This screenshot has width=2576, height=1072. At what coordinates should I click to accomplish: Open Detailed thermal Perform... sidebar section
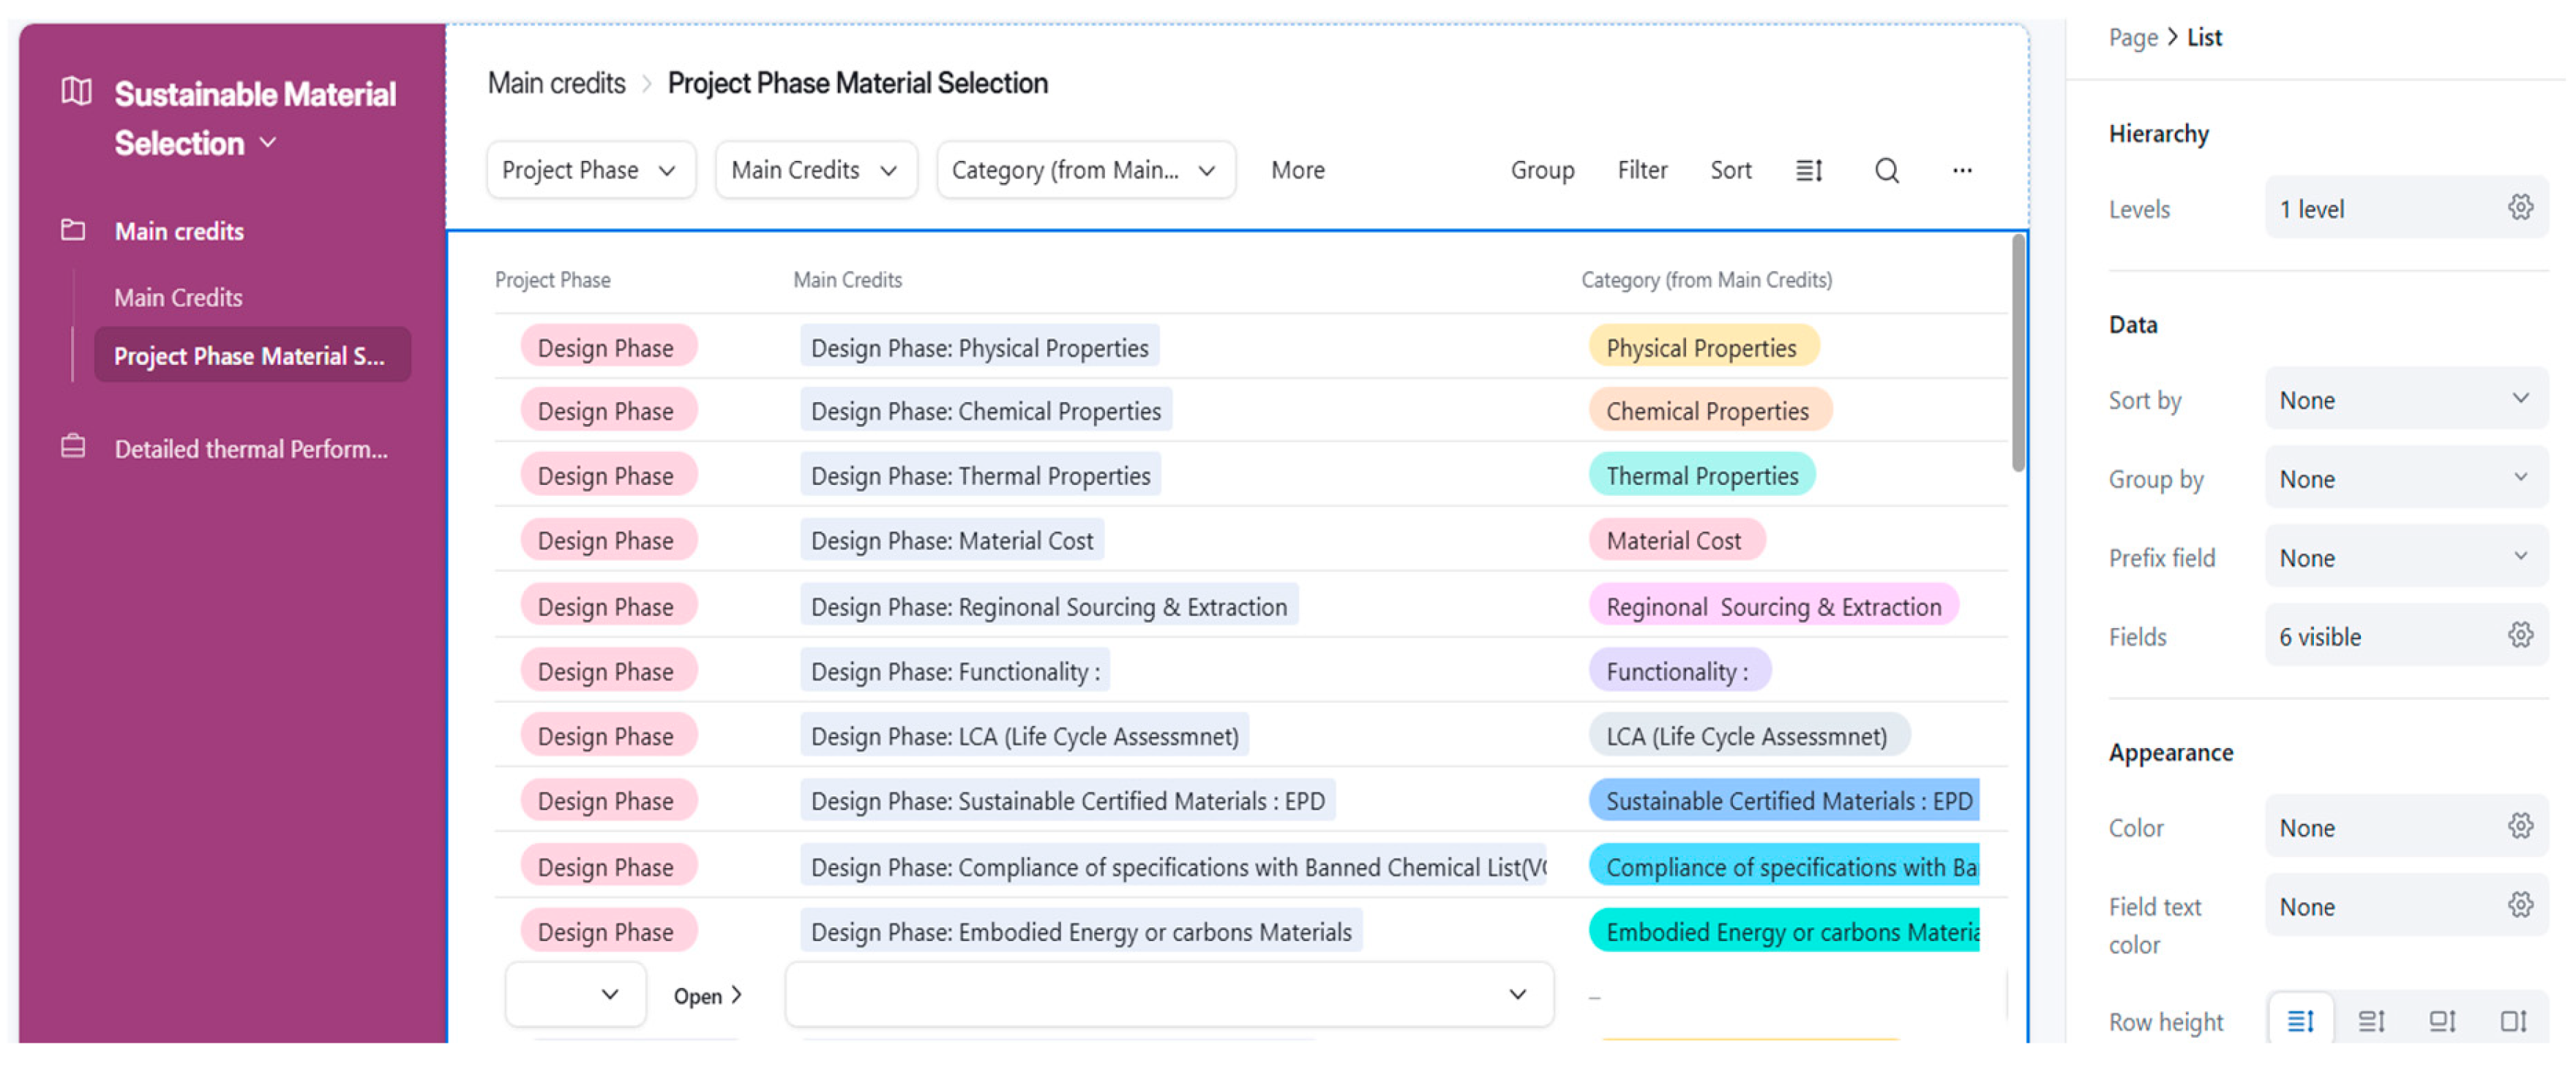pyautogui.click(x=251, y=448)
